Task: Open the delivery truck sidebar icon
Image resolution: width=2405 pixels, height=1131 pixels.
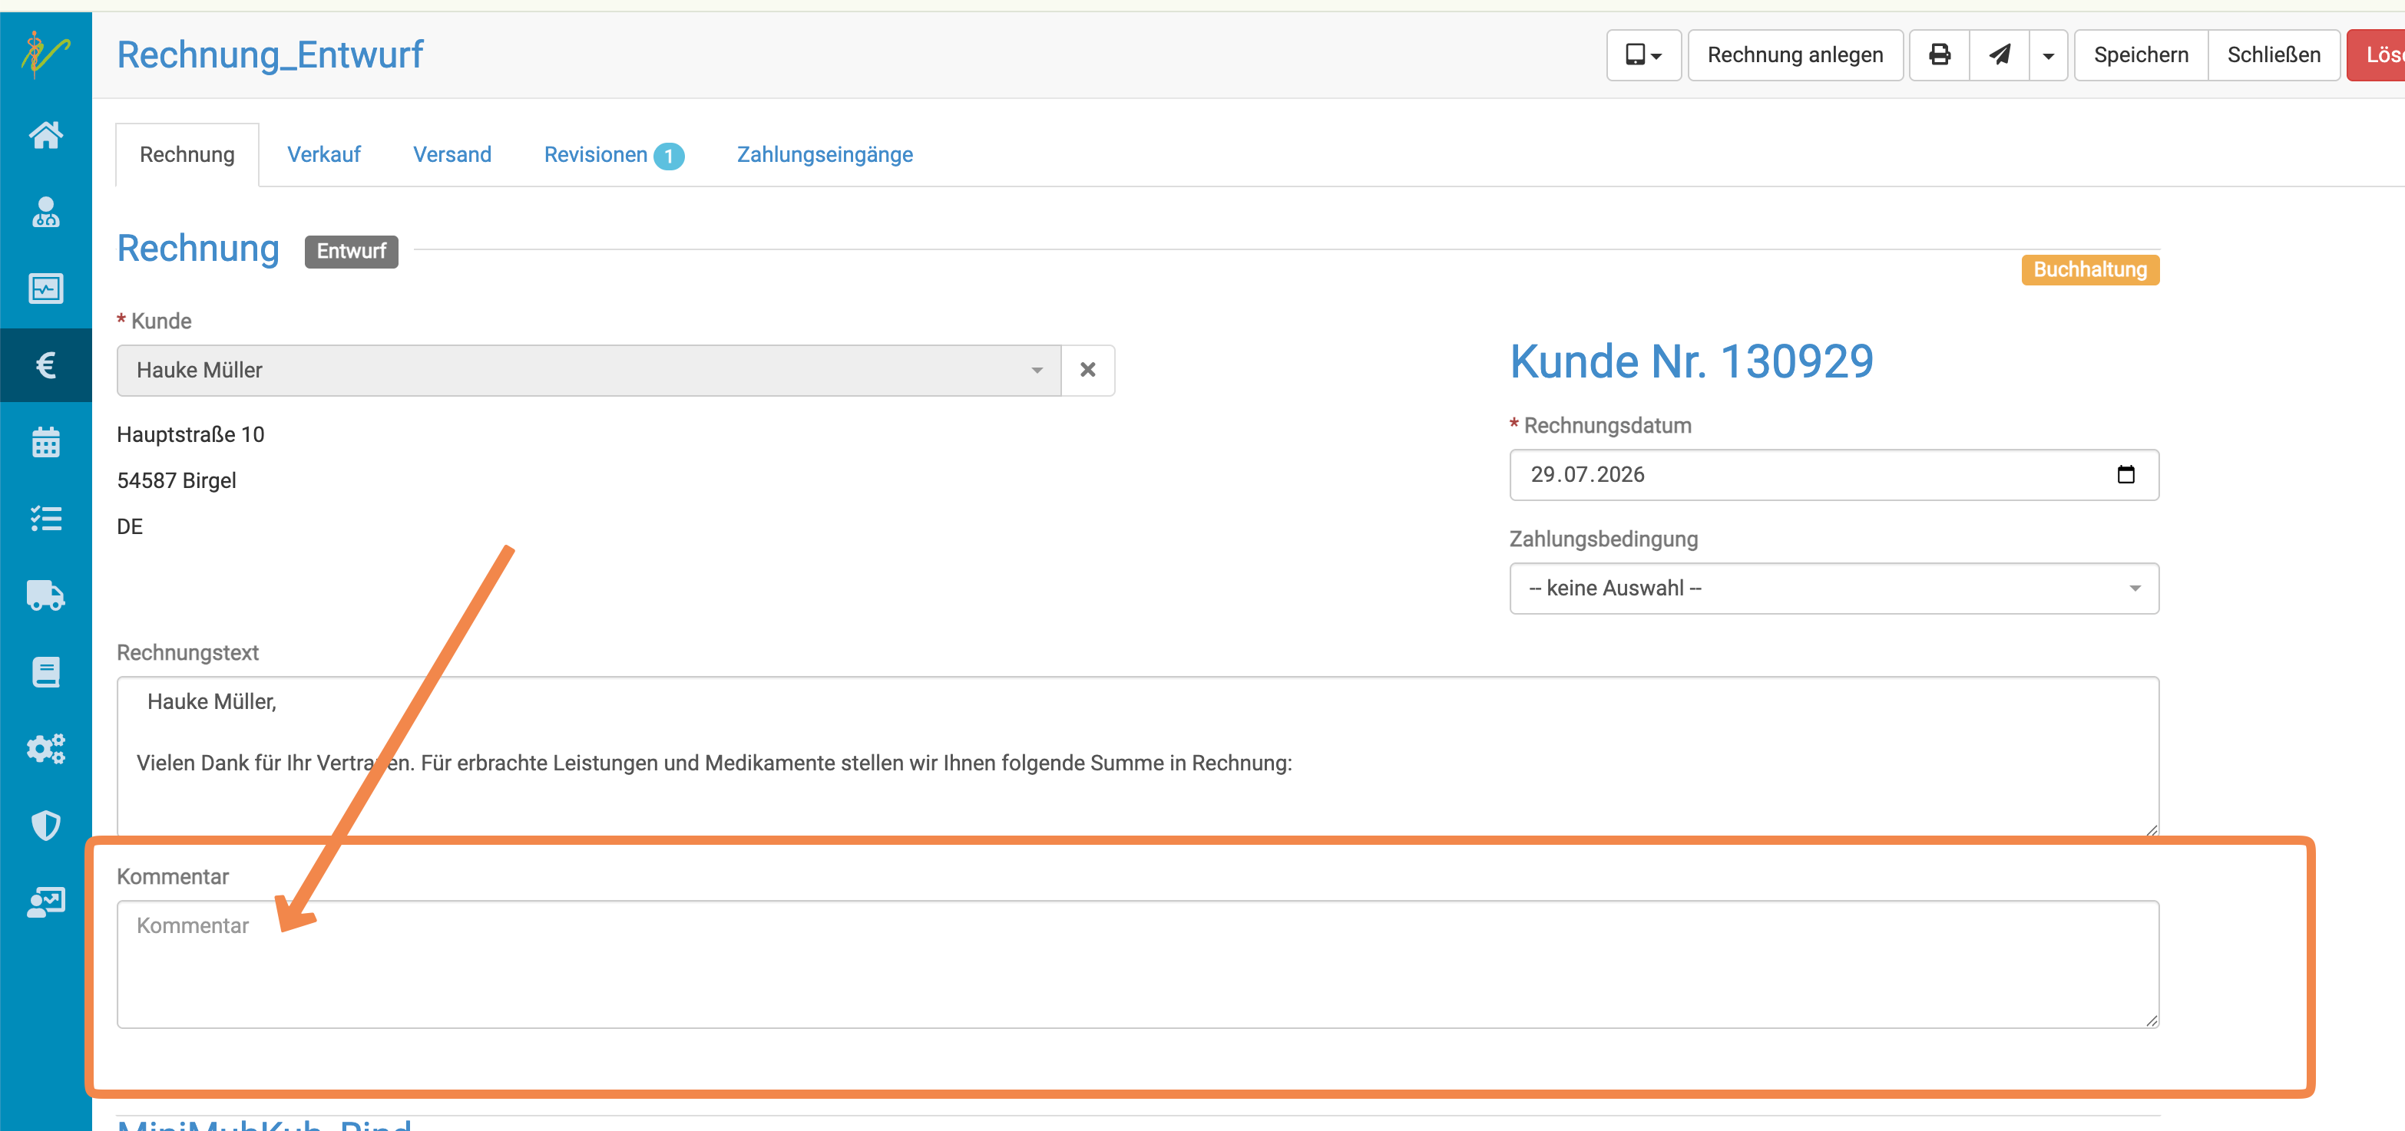Action: point(46,595)
